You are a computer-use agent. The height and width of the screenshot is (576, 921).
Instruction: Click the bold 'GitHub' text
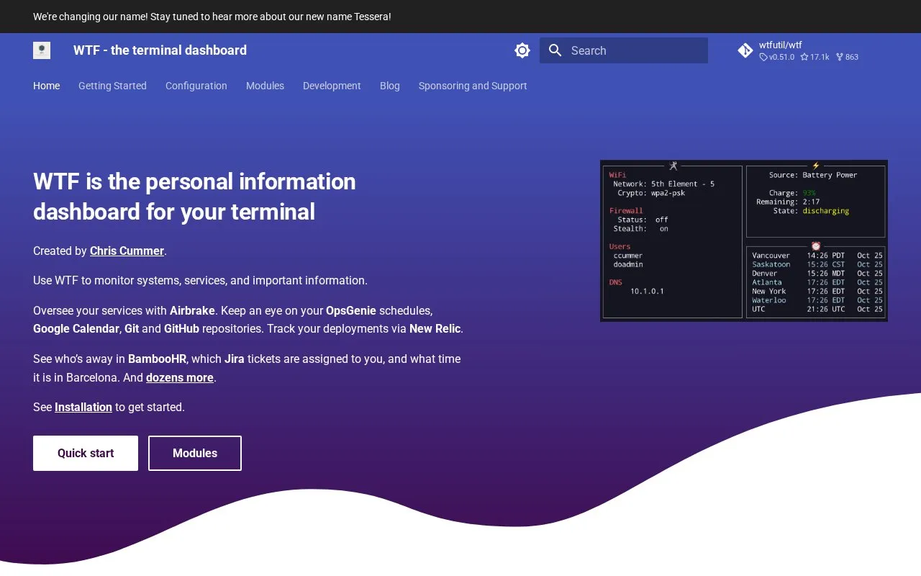click(181, 328)
